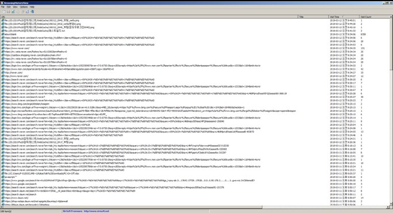Select the login.microsoftonline.com oauth2 URL entry
Image resolution: width=393 pixels, height=213 pixels.
pyautogui.click(x=150, y=111)
